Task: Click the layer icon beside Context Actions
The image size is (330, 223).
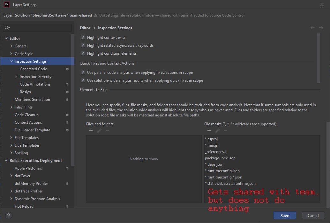Action: [x=67, y=122]
